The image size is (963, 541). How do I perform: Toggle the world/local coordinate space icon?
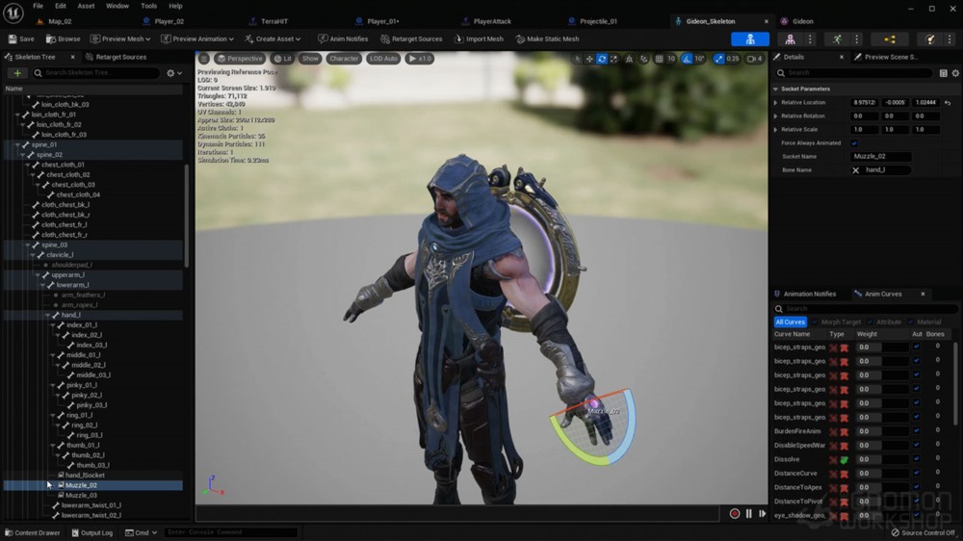click(x=629, y=59)
